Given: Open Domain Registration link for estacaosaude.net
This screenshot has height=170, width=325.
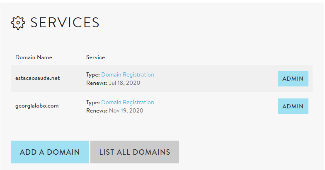Looking at the screenshot, I should (127, 75).
